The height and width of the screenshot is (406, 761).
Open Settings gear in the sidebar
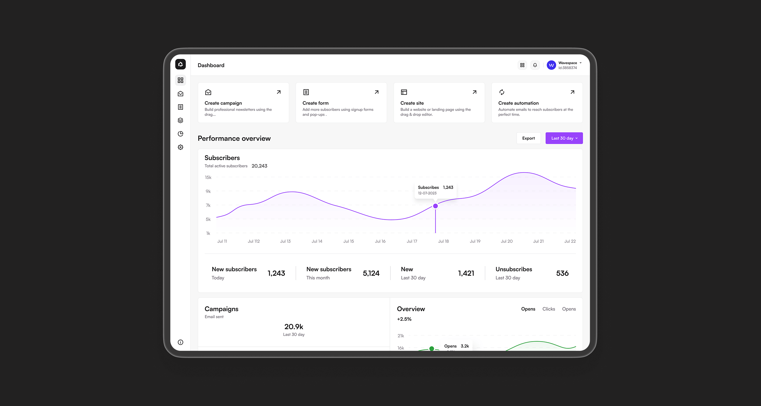click(181, 147)
